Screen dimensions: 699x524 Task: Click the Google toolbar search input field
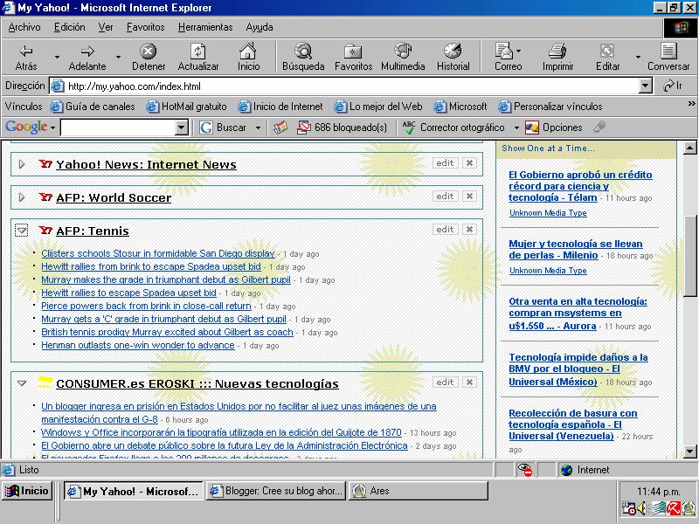[118, 128]
